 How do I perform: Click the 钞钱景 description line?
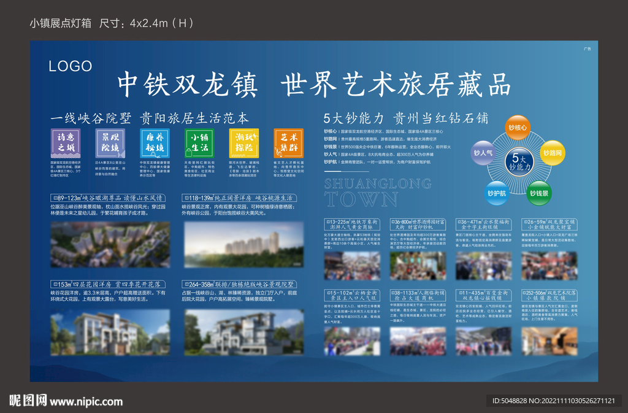click(388, 147)
